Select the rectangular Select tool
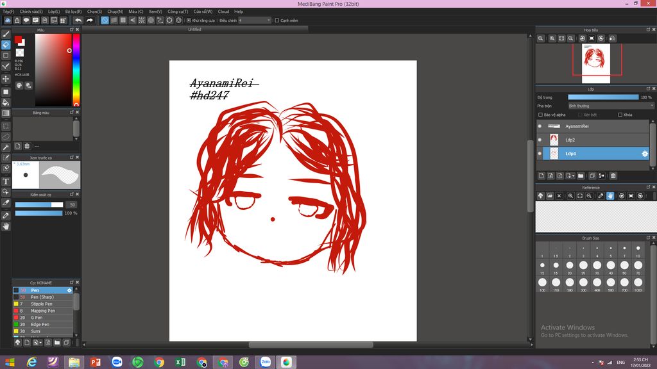This screenshot has width=657, height=369. pos(6,126)
